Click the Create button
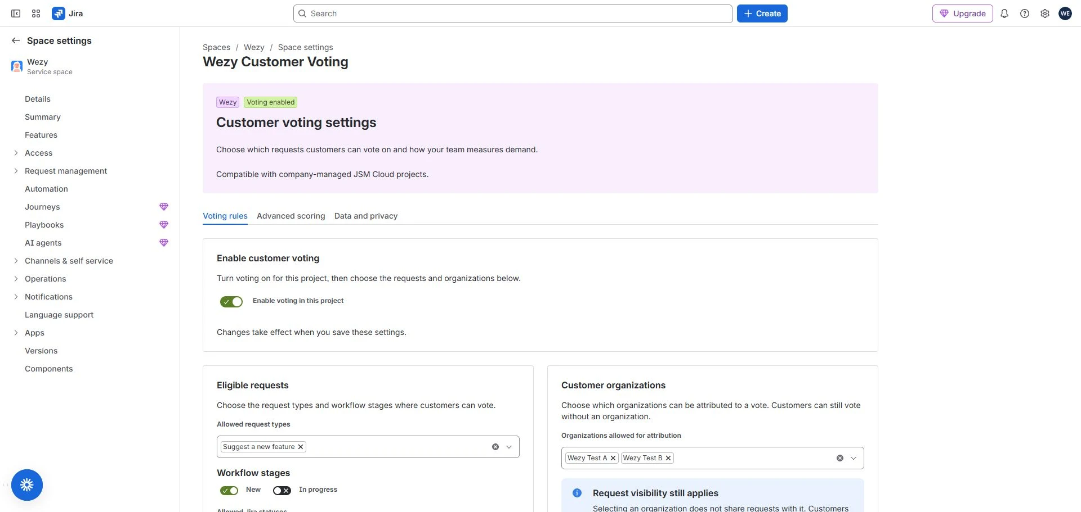1081x512 pixels. coord(762,13)
